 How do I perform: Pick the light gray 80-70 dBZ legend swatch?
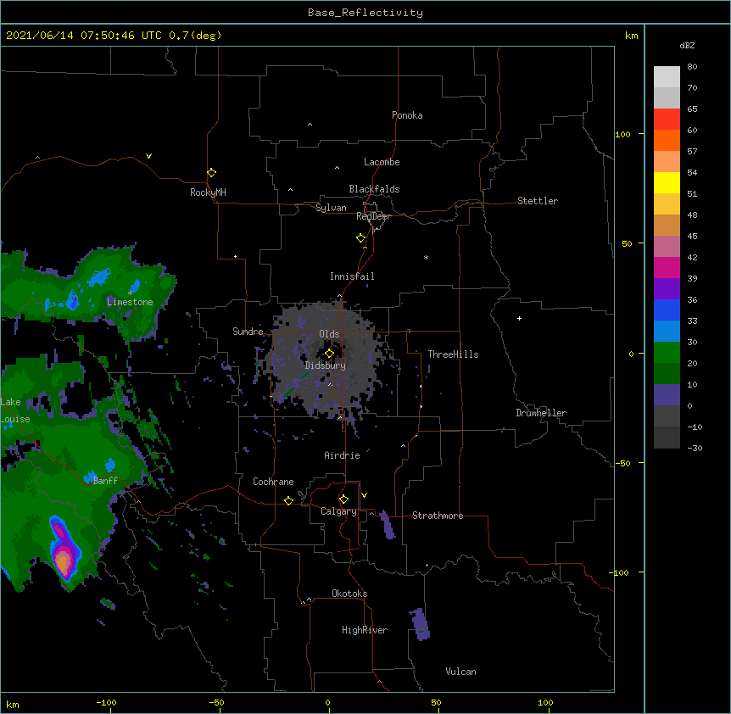click(x=667, y=77)
